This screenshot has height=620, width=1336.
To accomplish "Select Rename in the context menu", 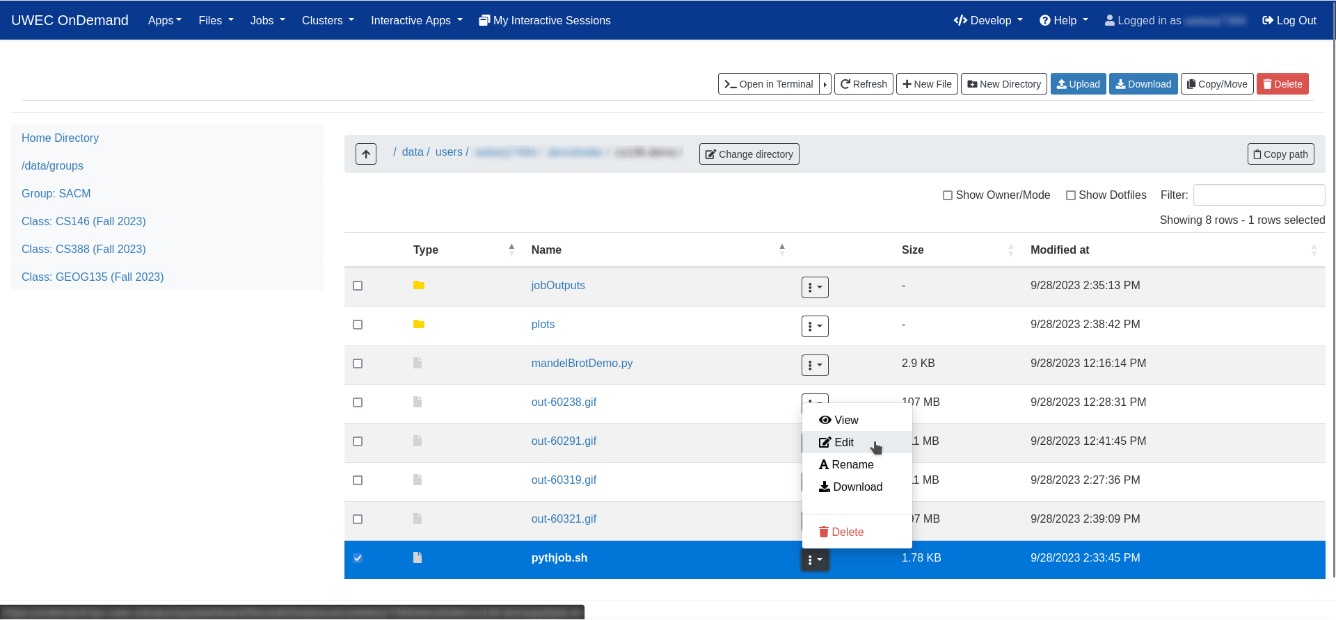I will (x=852, y=465).
